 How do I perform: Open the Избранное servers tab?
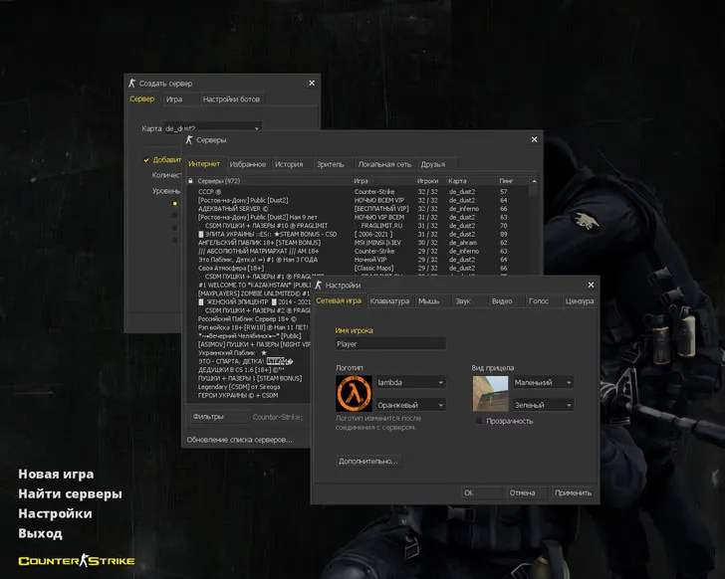[x=247, y=164]
